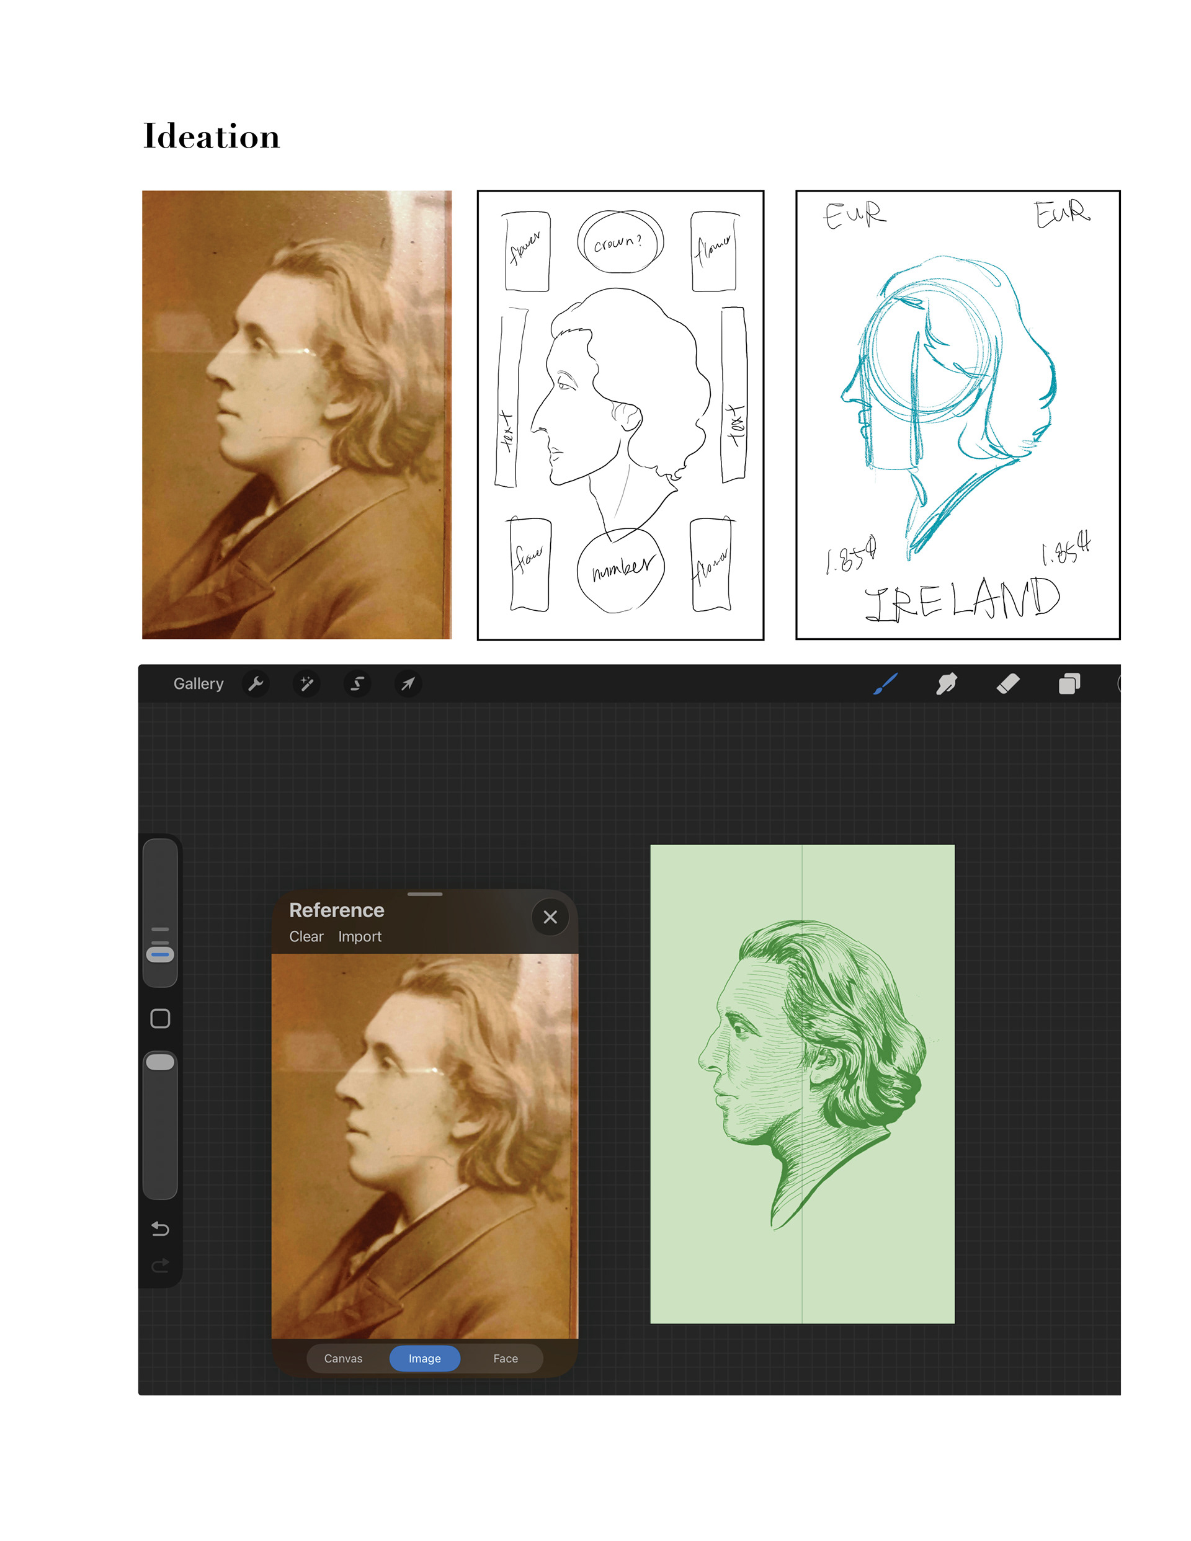Activate the Selection S-shaped tool

pos(357,684)
